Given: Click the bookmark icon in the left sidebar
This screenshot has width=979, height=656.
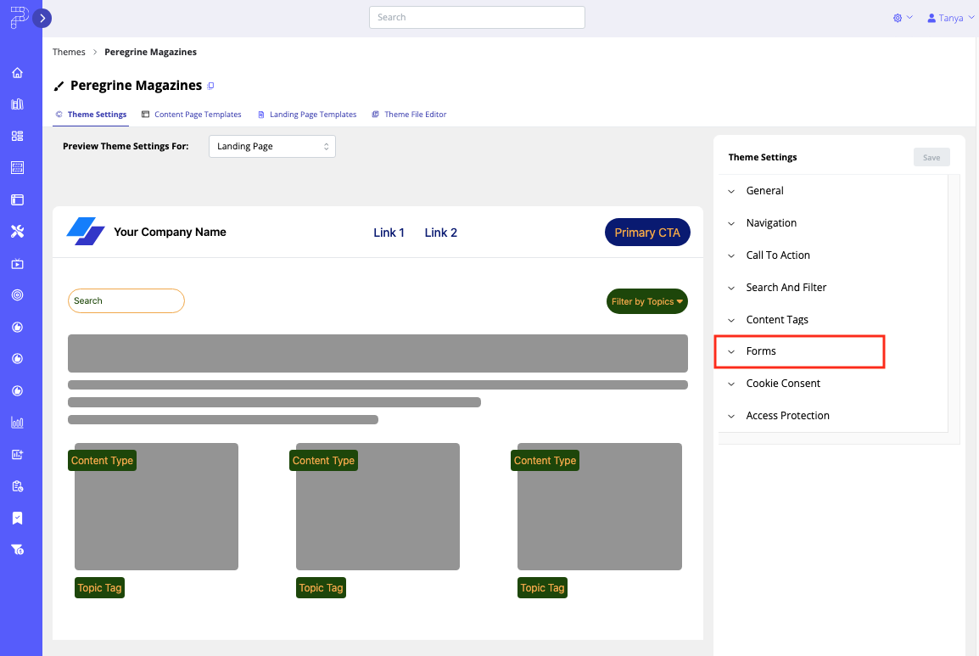Looking at the screenshot, I should pos(17,518).
